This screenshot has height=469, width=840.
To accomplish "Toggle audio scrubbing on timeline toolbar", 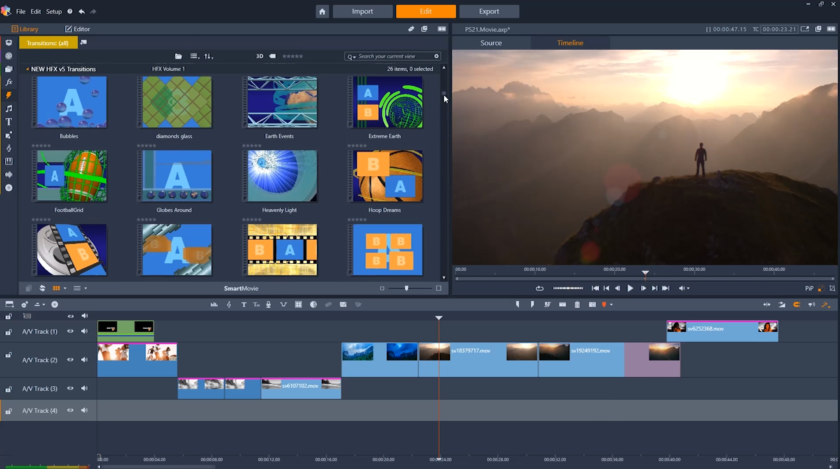I will [811, 305].
